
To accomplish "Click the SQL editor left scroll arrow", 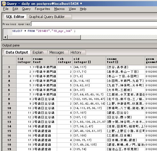I will tap(5, 37).
